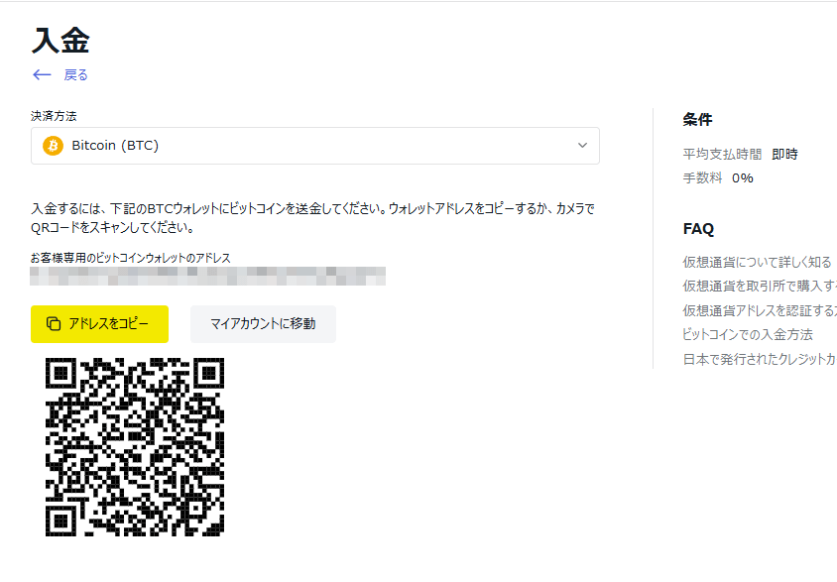The image size is (837, 582).
Task: Click the アドレスをコピー yellow button
Action: click(x=99, y=324)
